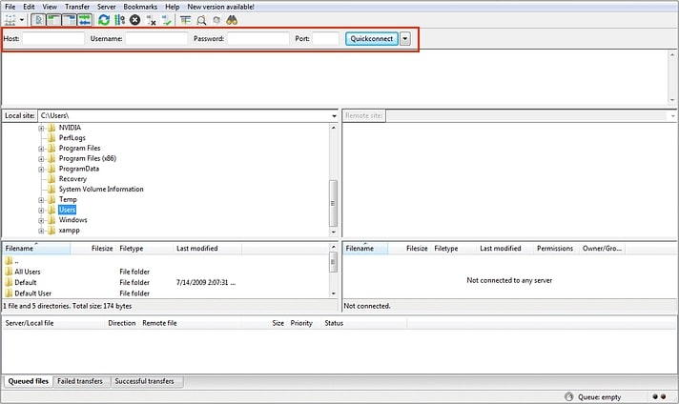
Task: Select the Default User folder row
Action: (x=166, y=293)
